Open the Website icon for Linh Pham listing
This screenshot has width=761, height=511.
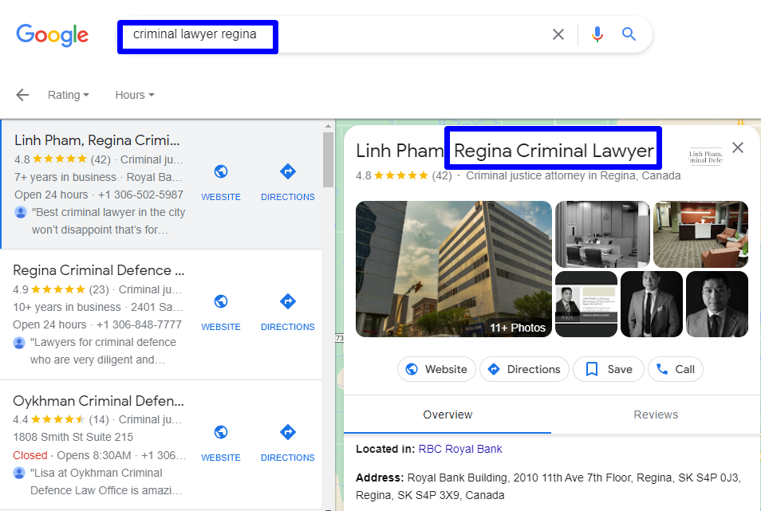tap(221, 170)
